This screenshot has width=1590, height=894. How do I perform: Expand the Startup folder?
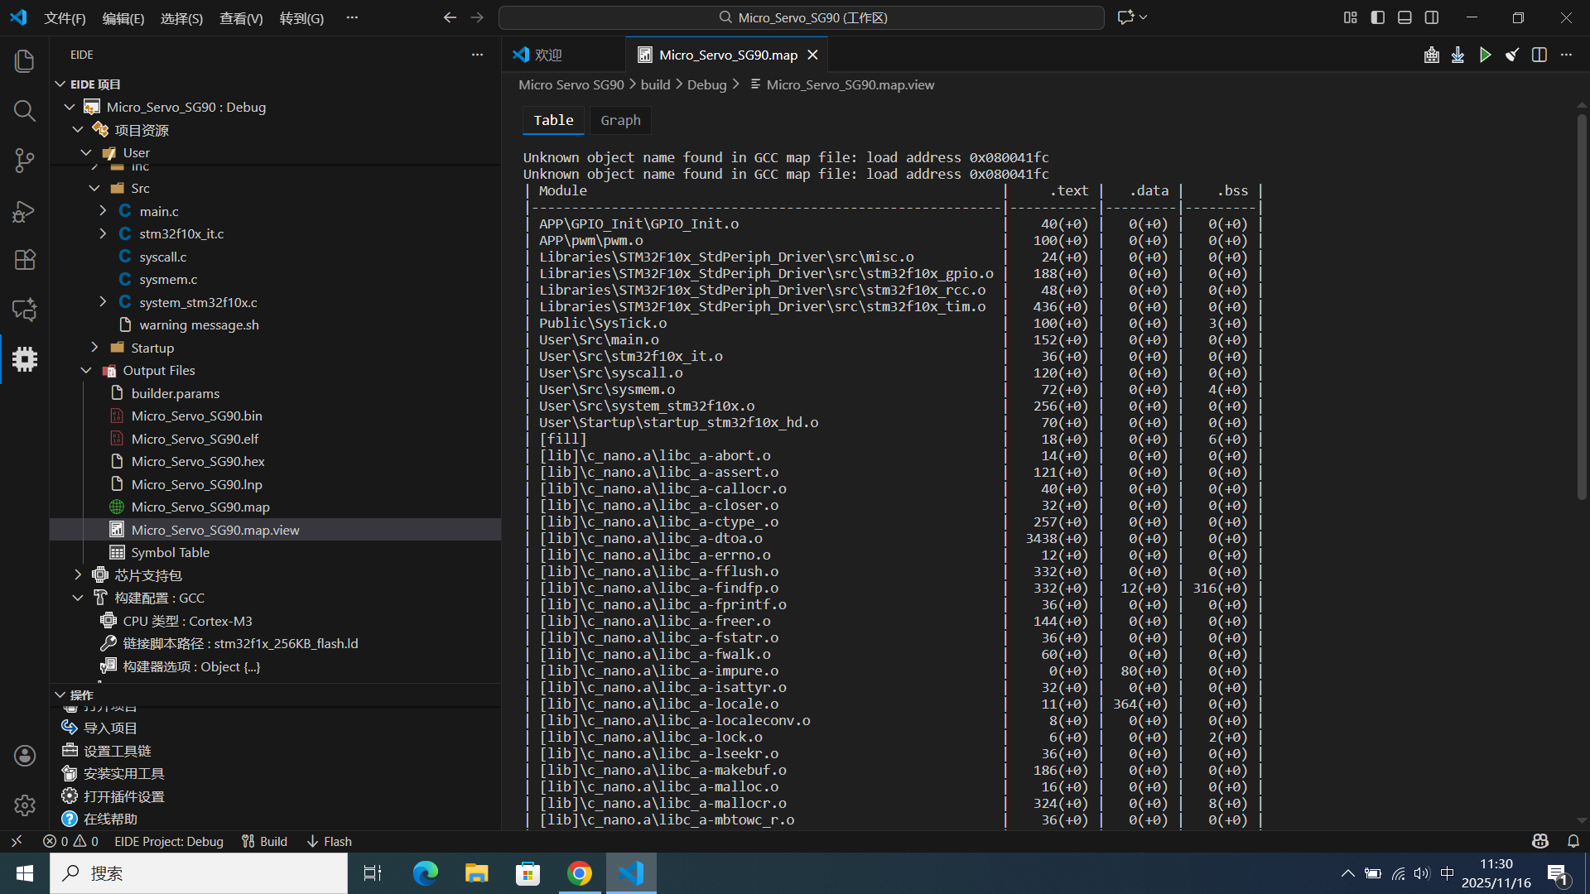click(x=94, y=348)
